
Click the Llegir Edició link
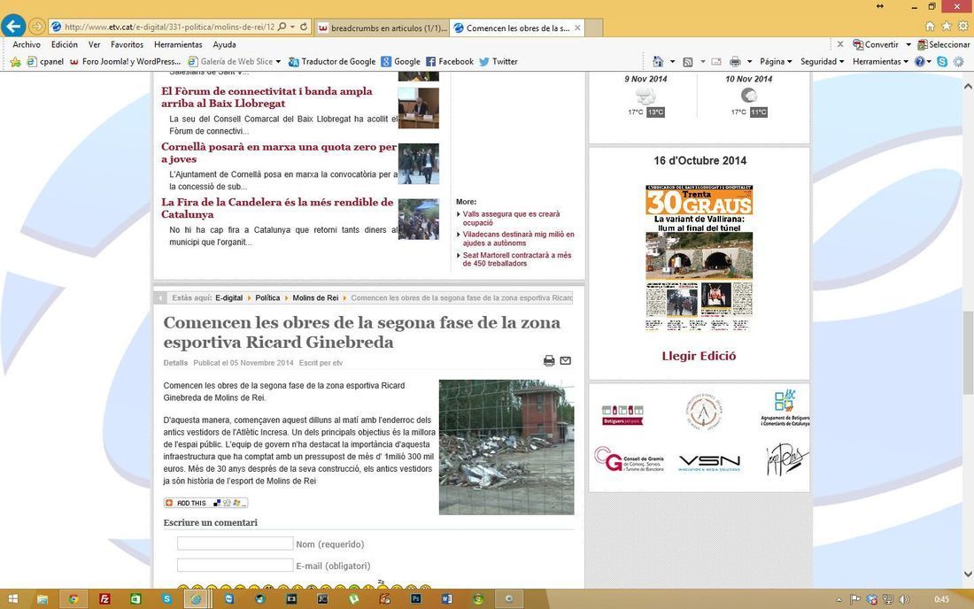pyautogui.click(x=699, y=356)
